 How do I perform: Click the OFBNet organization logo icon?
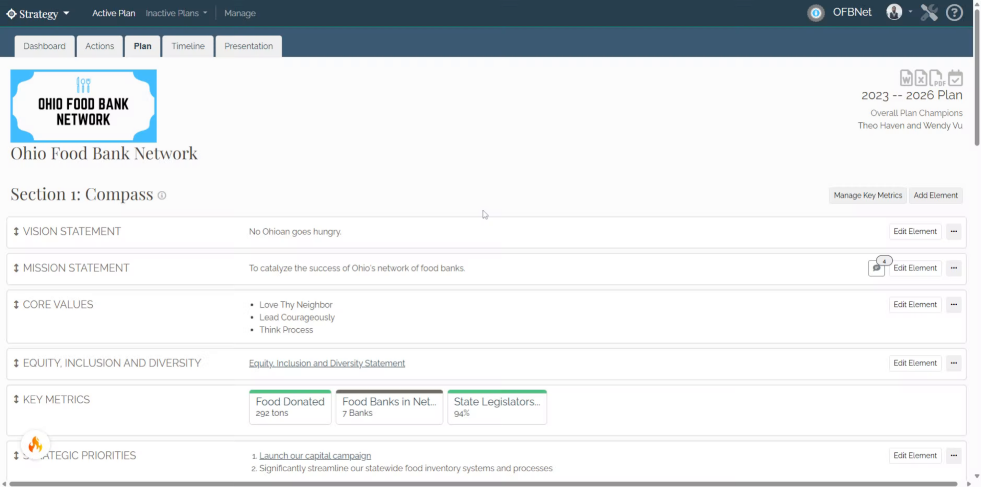[x=815, y=13]
